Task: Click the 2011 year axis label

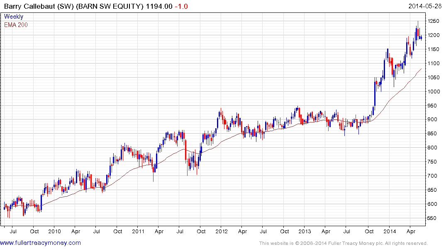Action: [138, 231]
